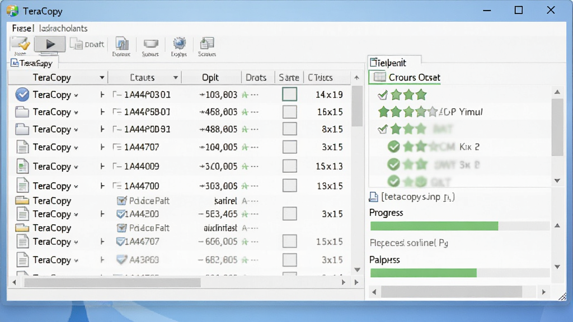Click the Bameis toolbar icon
Viewport: 573px width, 322px height.
tap(121, 47)
